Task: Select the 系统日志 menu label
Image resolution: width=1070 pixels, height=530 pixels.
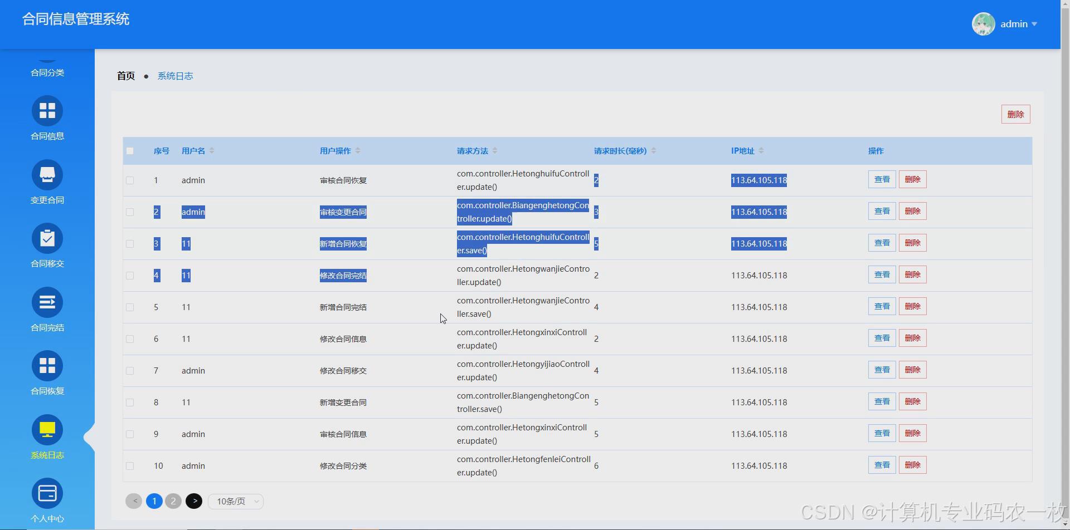Action: (47, 455)
